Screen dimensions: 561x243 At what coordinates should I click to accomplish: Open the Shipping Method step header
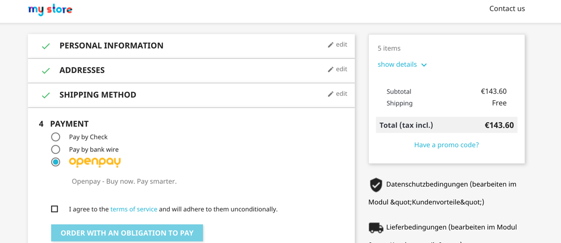point(98,95)
